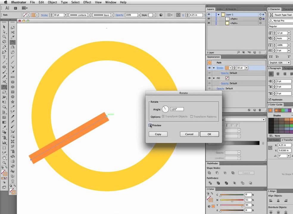
Task: Click orange base color in Color Guide
Action: 270,110
